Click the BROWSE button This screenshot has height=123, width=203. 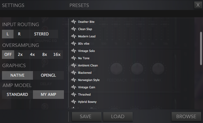pos(186,116)
